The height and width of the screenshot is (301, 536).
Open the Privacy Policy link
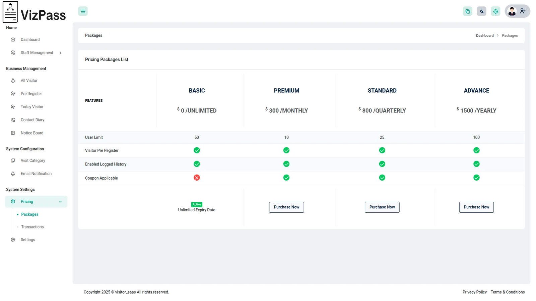pos(474,292)
